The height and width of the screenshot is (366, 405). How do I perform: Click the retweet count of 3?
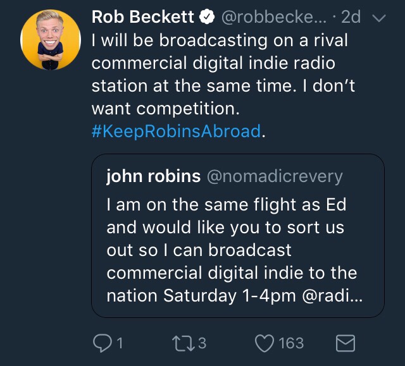pyautogui.click(x=202, y=343)
